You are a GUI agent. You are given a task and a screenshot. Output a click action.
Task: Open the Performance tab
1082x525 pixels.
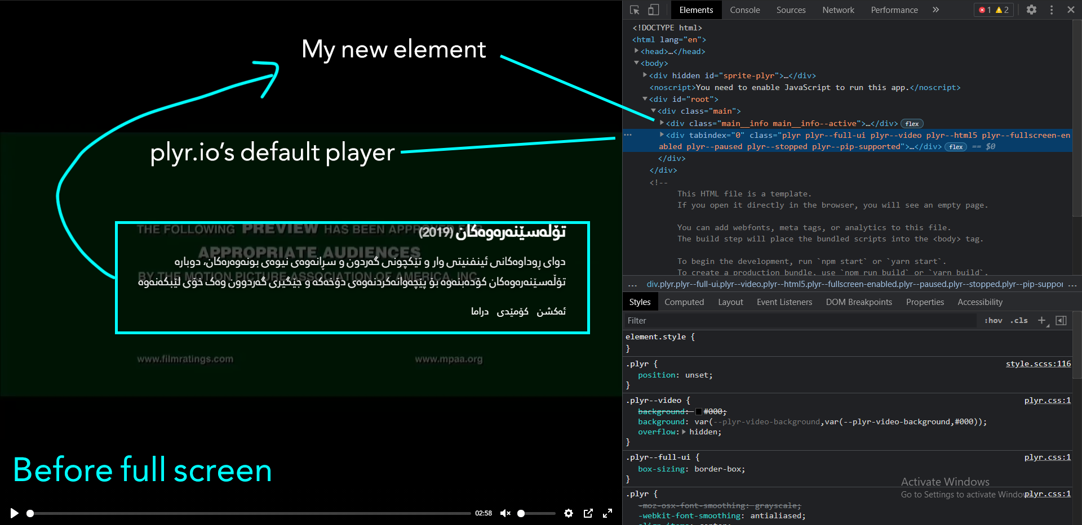tap(894, 10)
